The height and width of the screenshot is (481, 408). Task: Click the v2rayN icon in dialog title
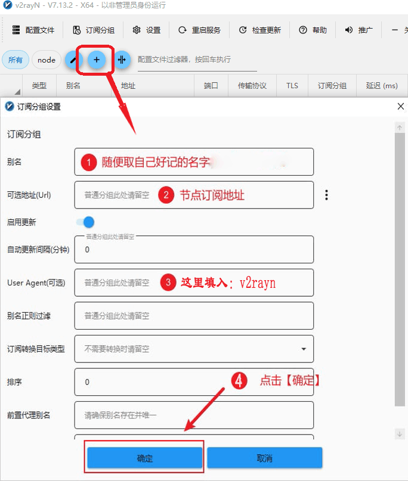[x=10, y=107]
